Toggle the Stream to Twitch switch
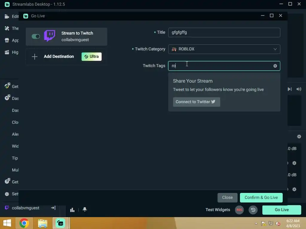Screen dimensions: 306x229 pyautogui.click(x=36, y=36)
